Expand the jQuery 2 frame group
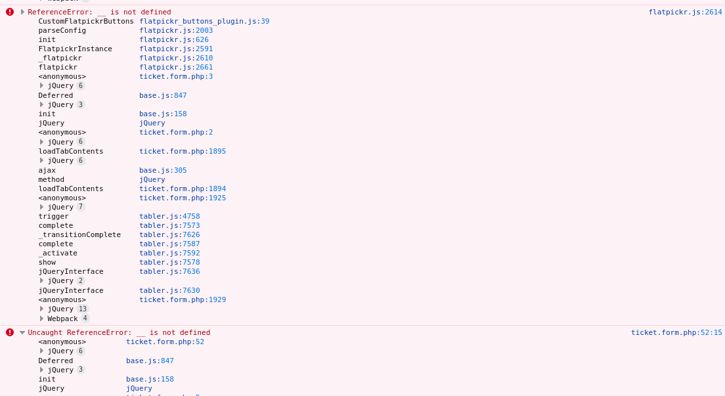The image size is (725, 396). click(41, 280)
